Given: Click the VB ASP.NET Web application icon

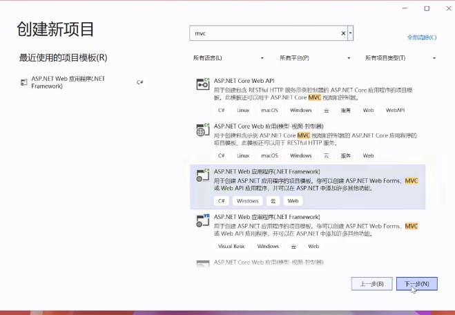Looking at the screenshot, I should coord(203,220).
